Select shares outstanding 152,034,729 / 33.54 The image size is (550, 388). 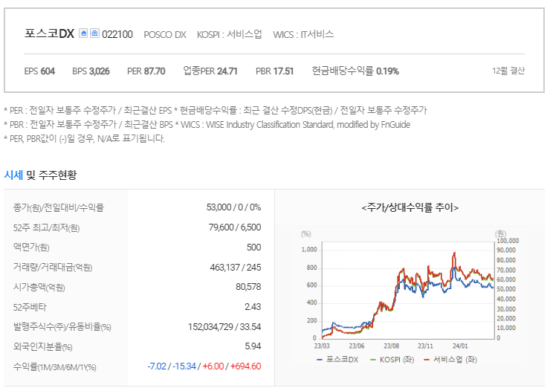pyautogui.click(x=224, y=327)
